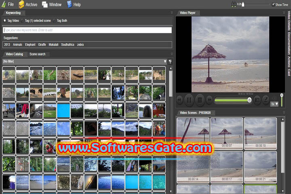The height and width of the screenshot is (194, 291).
Task: Add the suggested keyword zebra
Action: click(80, 44)
